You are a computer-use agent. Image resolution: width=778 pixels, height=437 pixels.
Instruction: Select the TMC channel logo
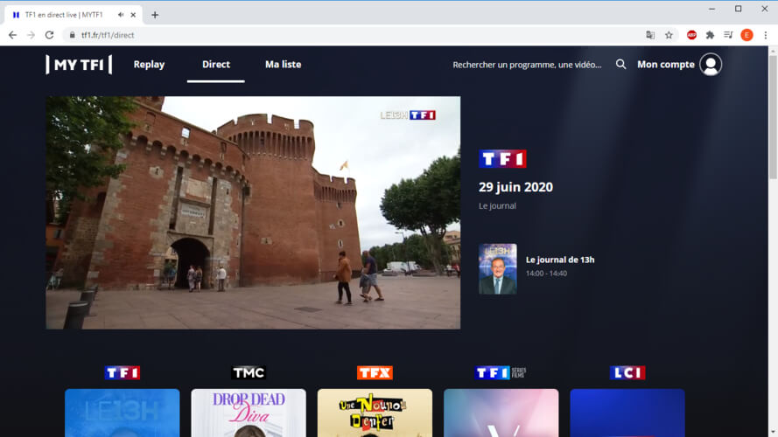248,372
